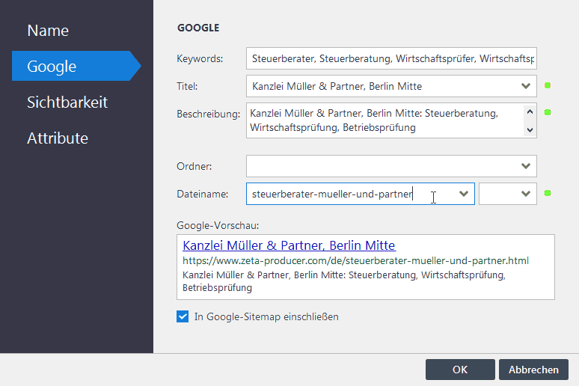579x386 pixels.
Task: Expand the Titel dropdown arrow
Action: 526,86
